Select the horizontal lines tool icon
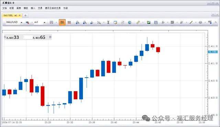Image resolution: width=220 pixels, height=127 pixels. click(x=172, y=22)
